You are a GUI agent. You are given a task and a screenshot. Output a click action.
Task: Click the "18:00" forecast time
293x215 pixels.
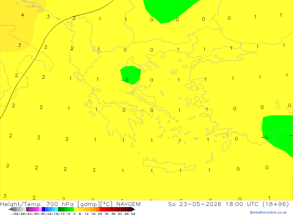[x=234, y=204]
